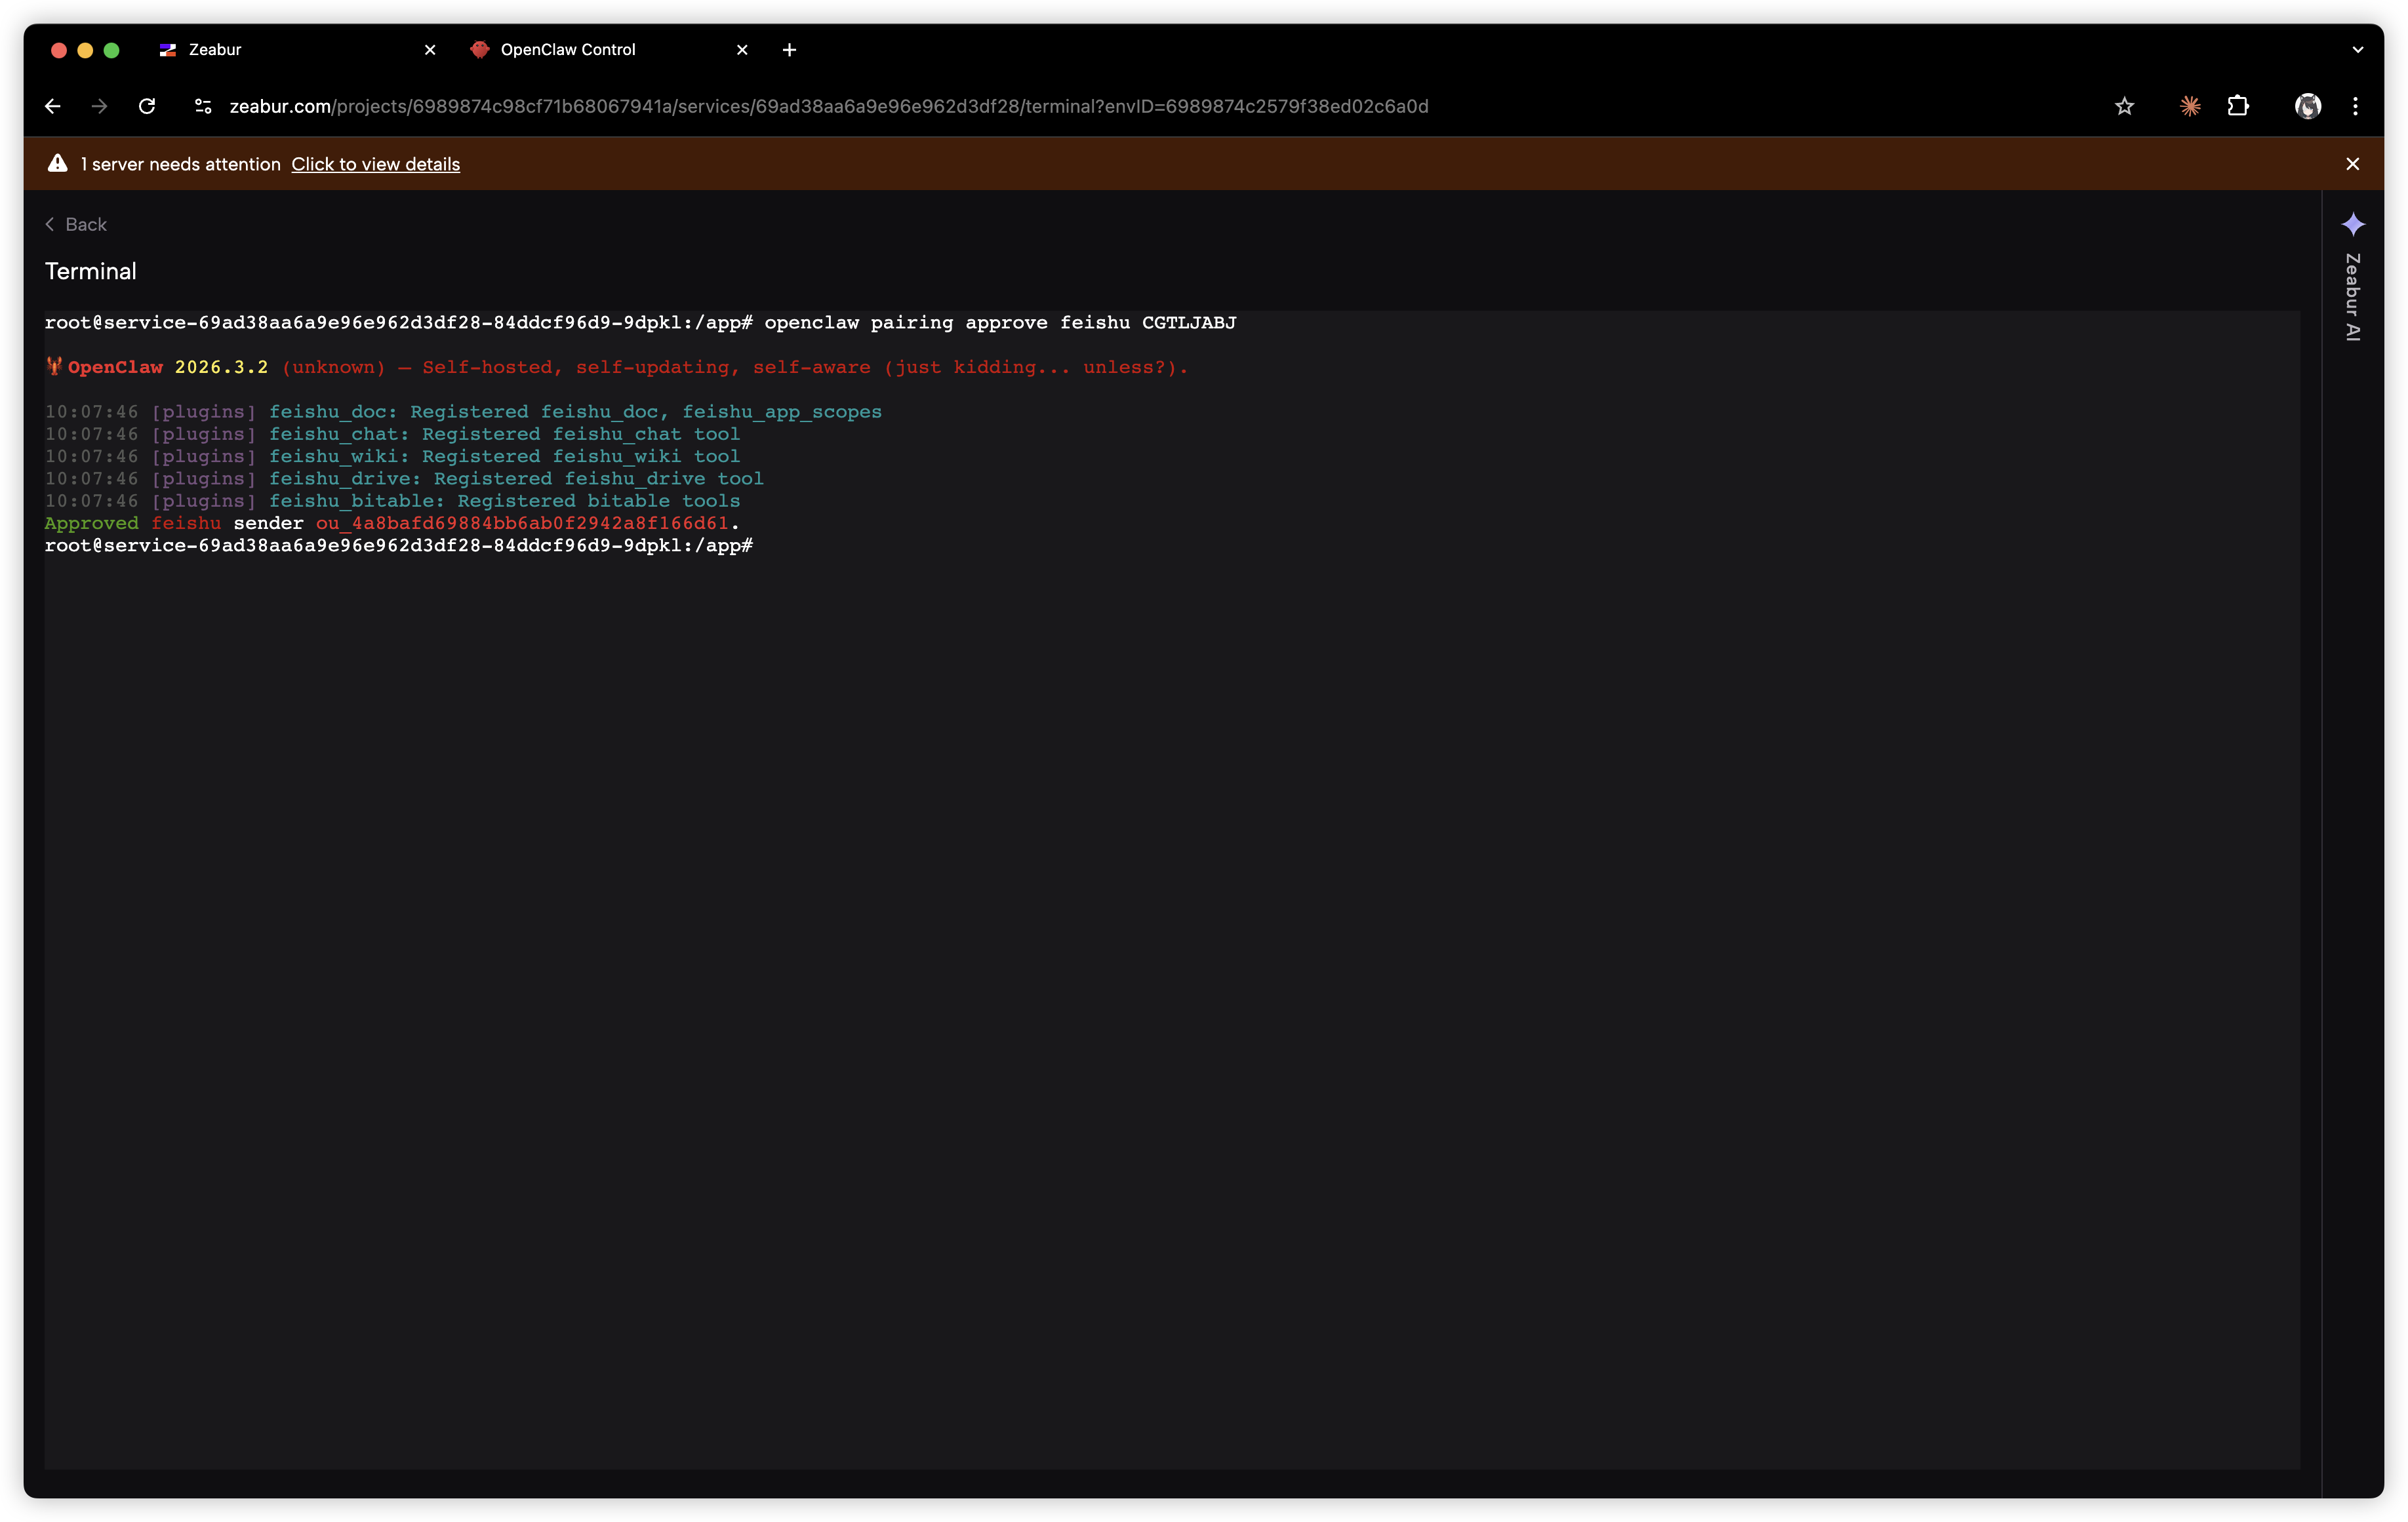The height and width of the screenshot is (1522, 2408).
Task: Click to view details link
Action: click(375, 164)
